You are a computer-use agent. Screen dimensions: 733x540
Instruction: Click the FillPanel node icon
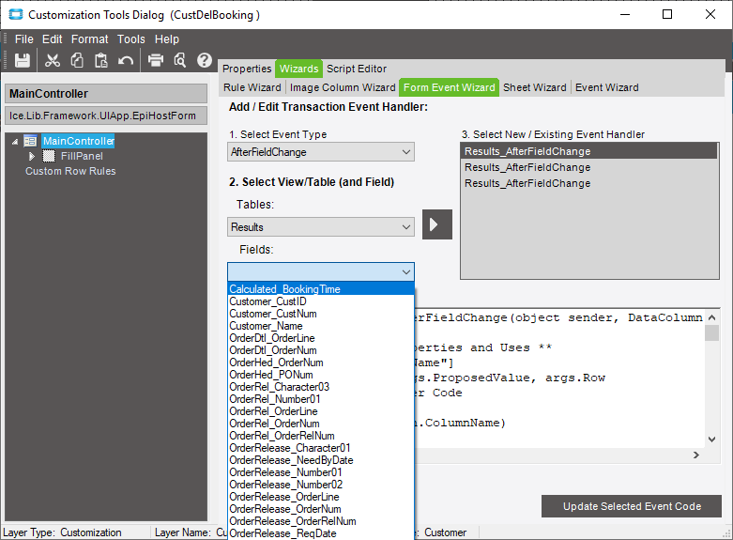point(49,156)
